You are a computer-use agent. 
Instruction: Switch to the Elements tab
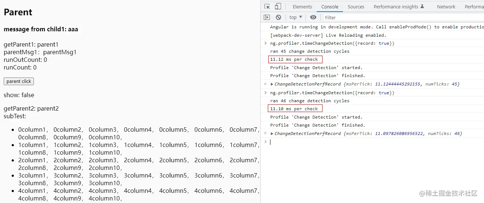pos(302,7)
